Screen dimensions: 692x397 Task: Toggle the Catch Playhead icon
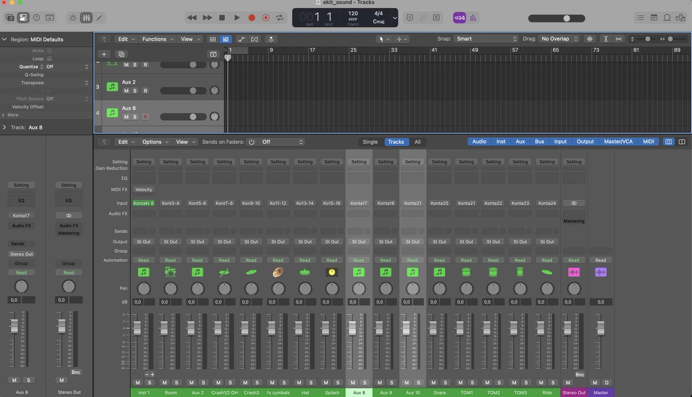(x=272, y=39)
